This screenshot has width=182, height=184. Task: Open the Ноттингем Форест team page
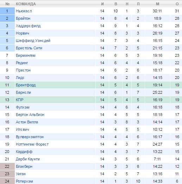32,144
